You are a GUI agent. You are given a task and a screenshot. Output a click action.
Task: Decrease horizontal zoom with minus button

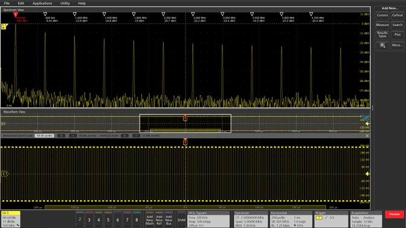point(72,136)
